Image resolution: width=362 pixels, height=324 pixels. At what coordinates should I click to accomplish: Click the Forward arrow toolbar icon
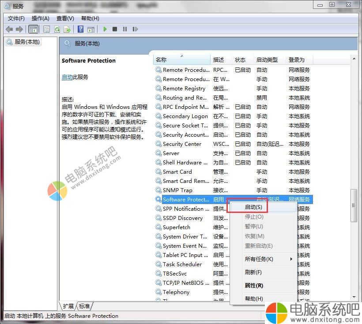[x=19, y=29]
